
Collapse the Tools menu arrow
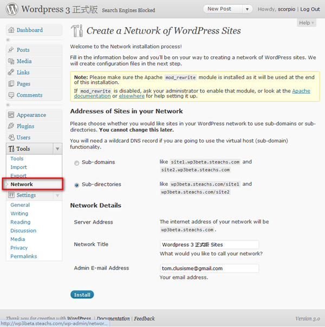(x=57, y=149)
